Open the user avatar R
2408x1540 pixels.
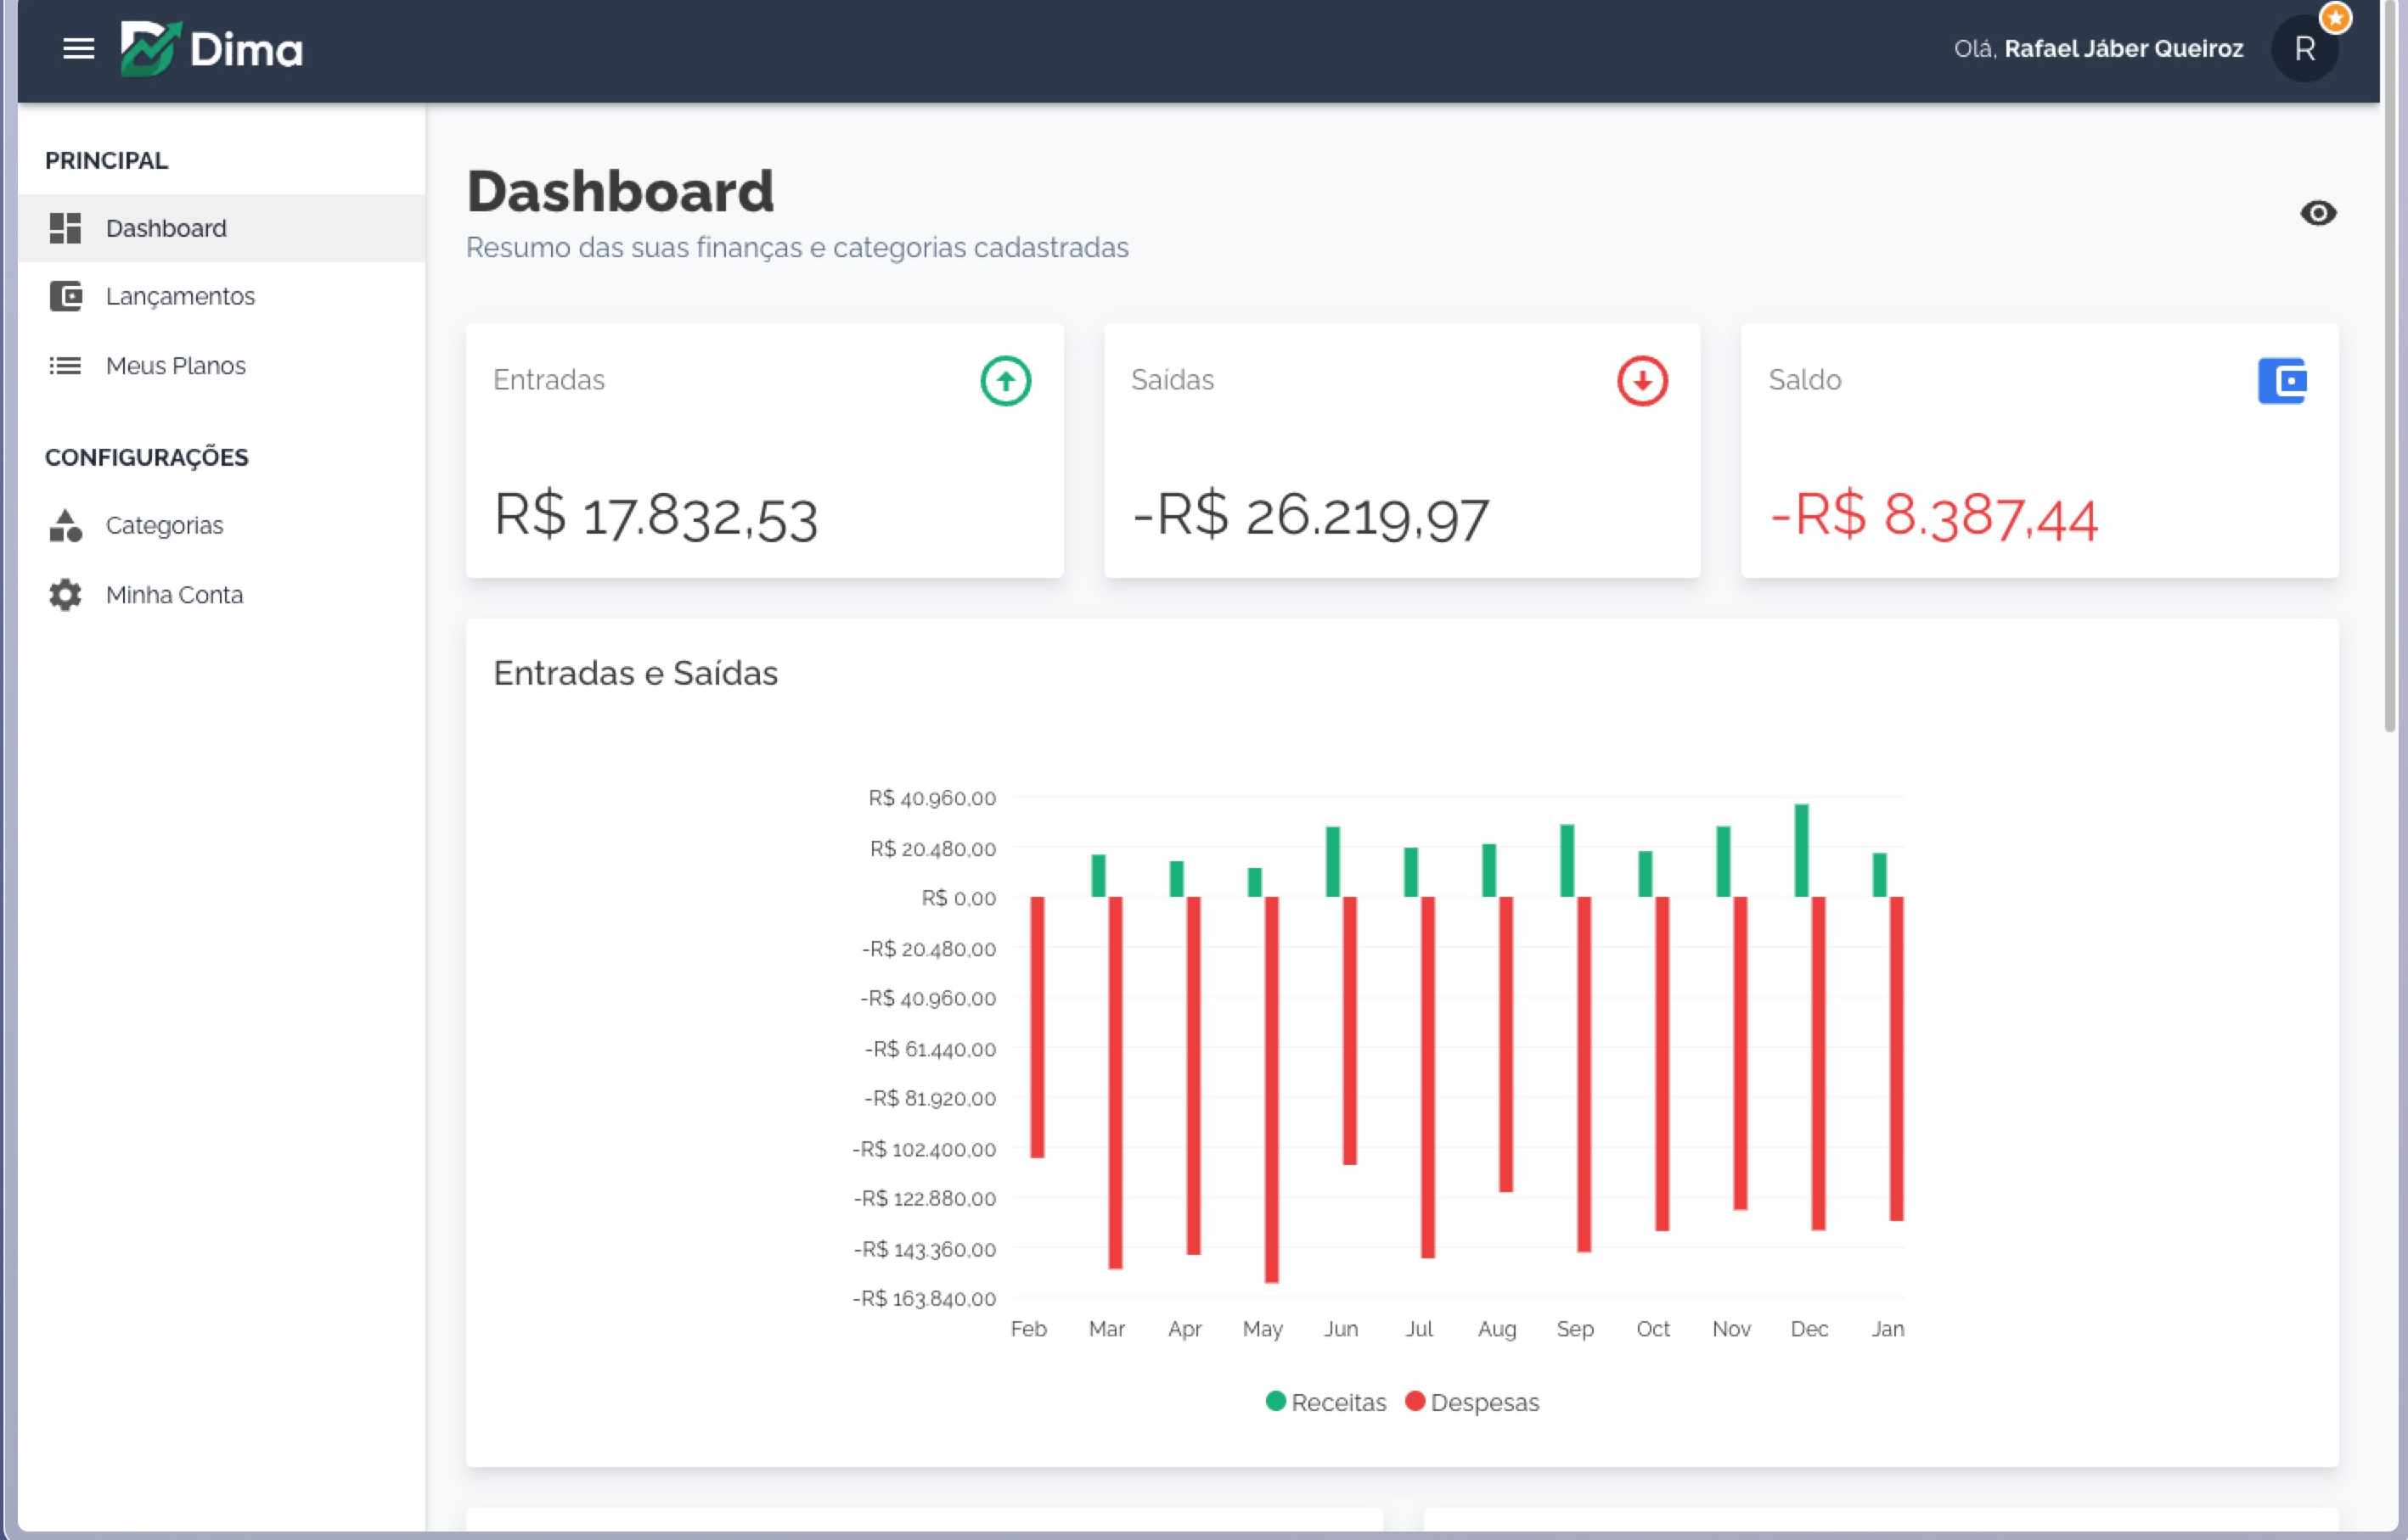coord(2304,48)
